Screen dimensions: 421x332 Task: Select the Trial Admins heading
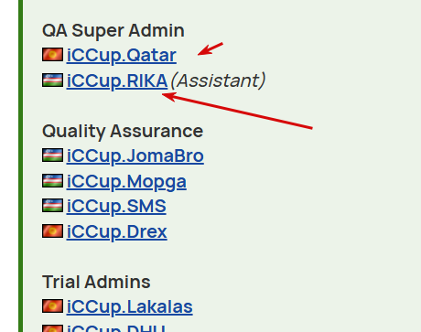(96, 282)
